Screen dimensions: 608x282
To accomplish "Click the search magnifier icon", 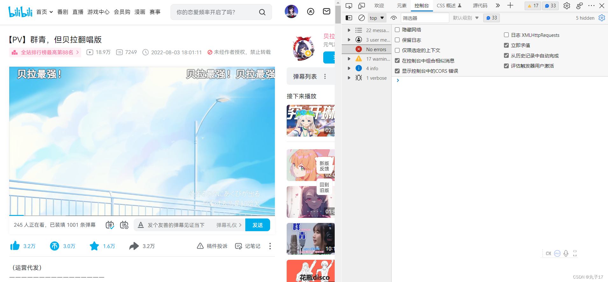I will (x=262, y=12).
